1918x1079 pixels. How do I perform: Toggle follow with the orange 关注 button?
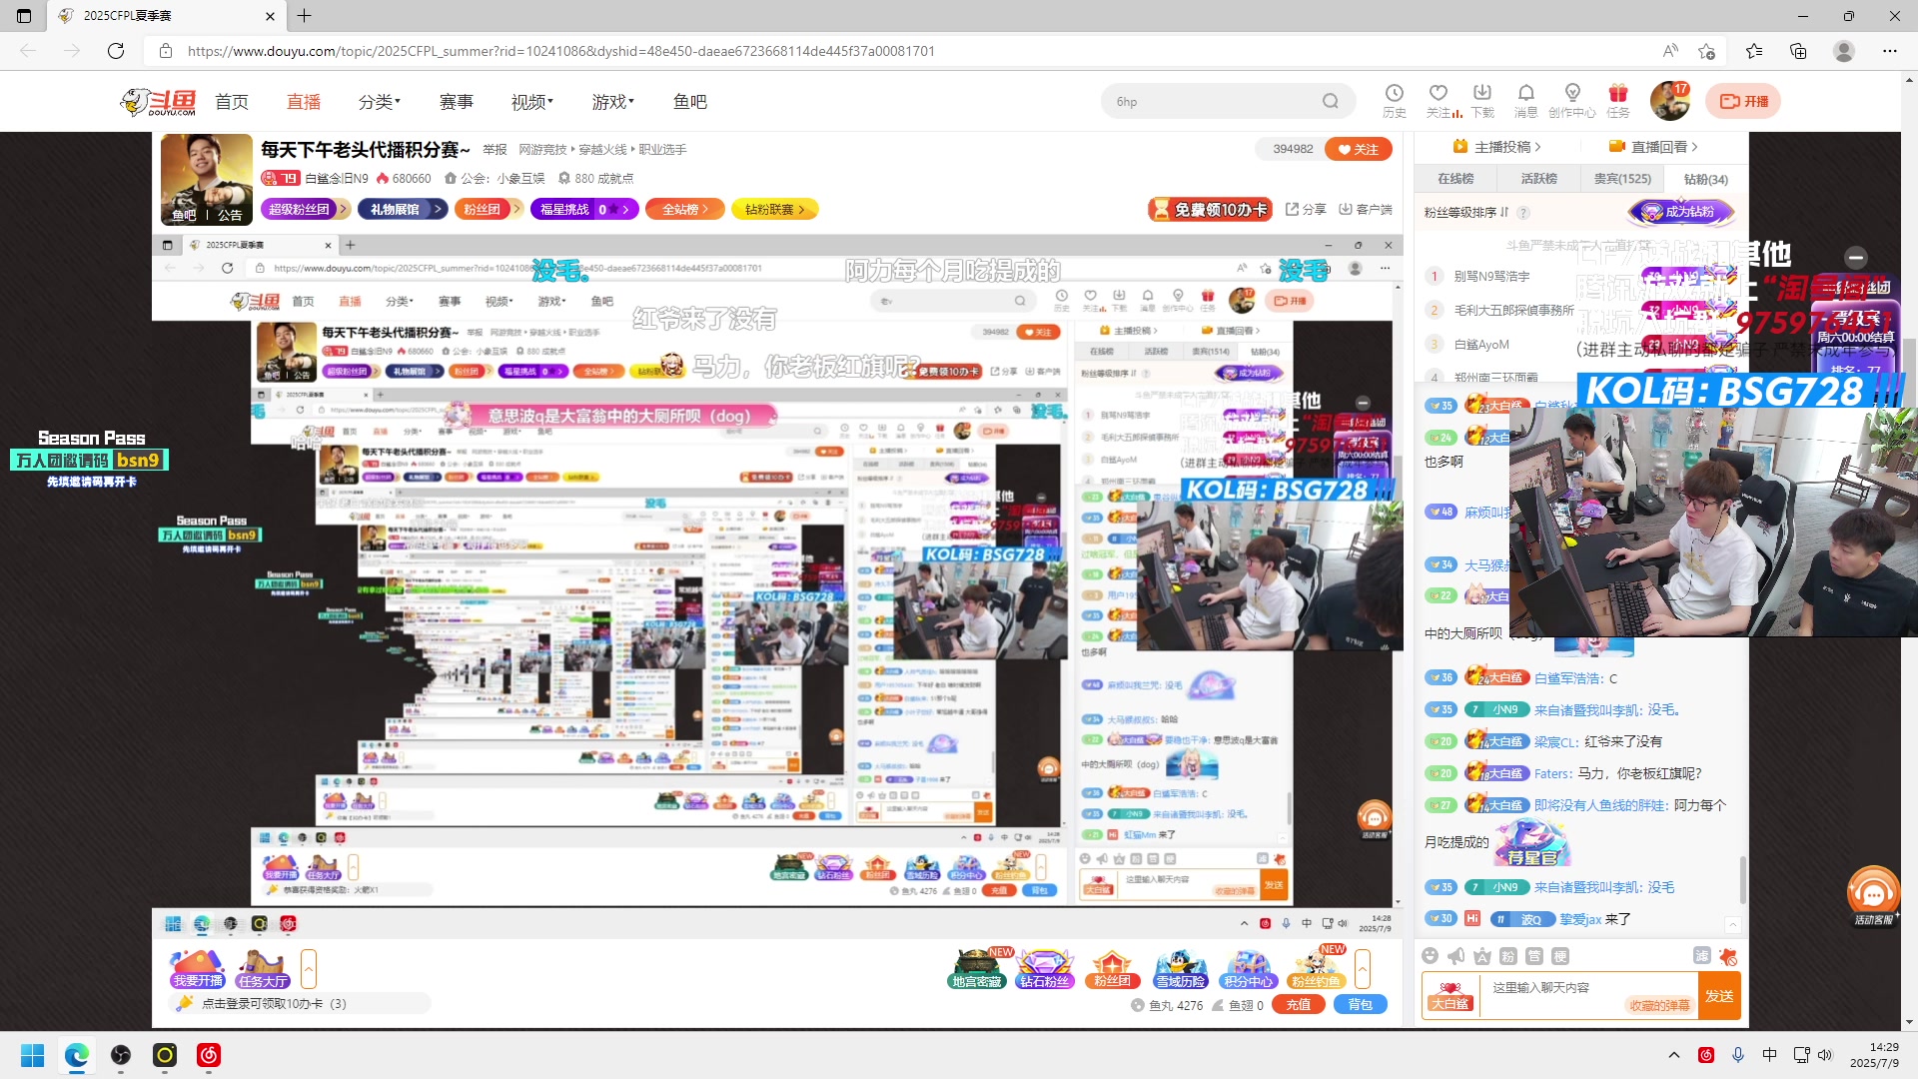[1359, 149]
